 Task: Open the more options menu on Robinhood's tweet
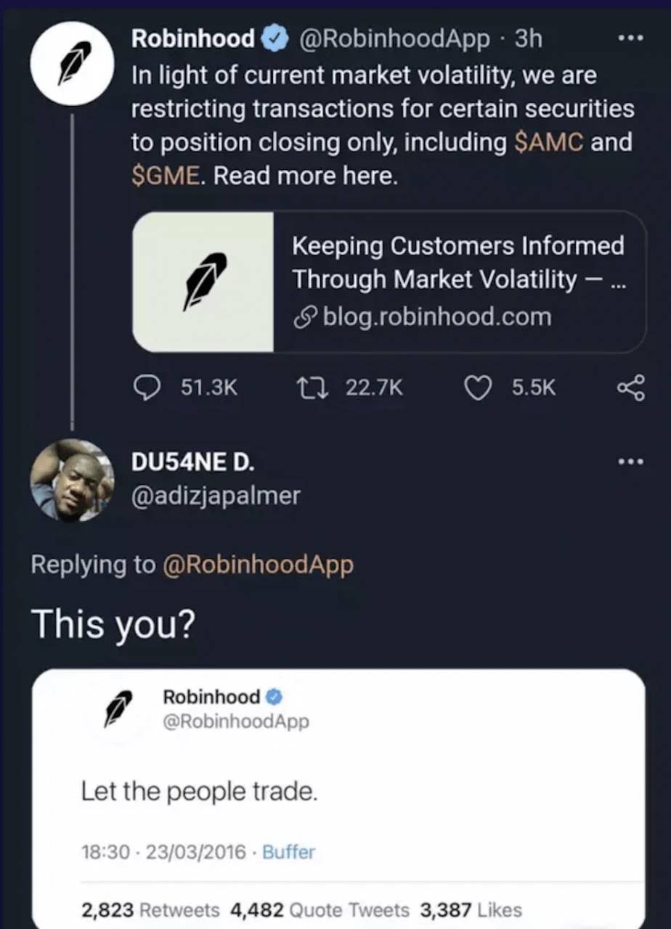click(631, 38)
